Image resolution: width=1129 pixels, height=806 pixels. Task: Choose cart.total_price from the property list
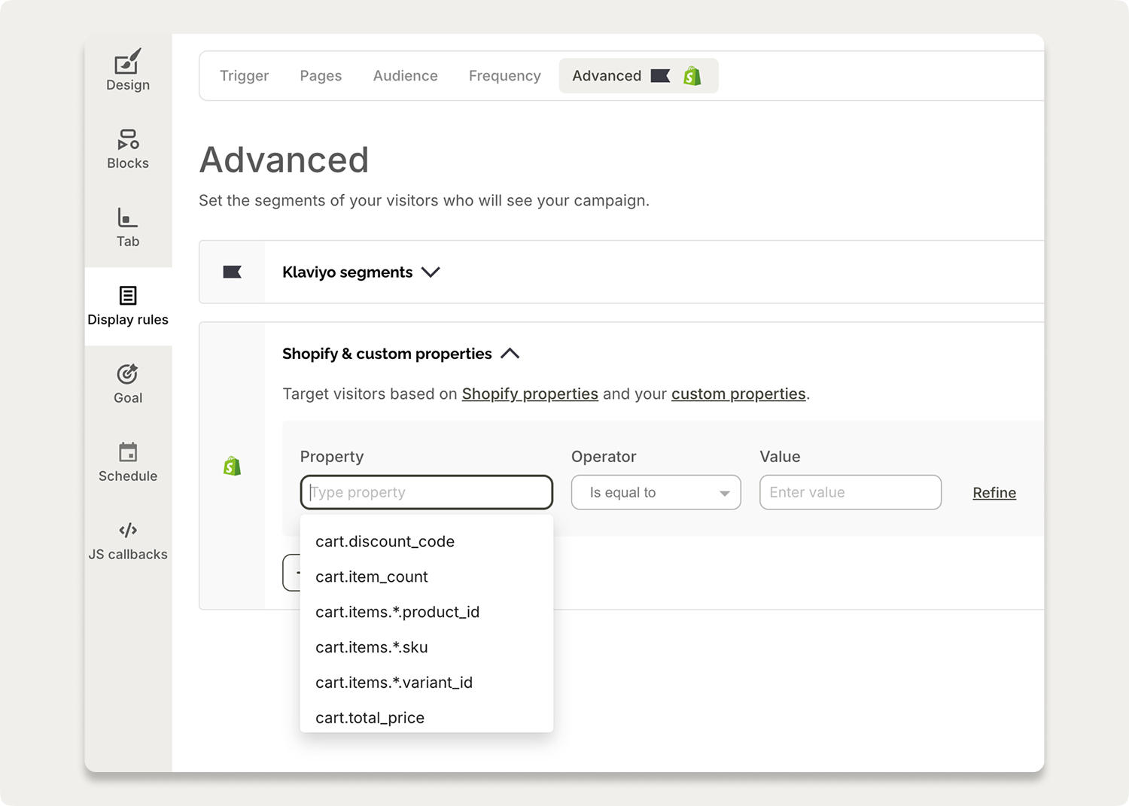pyautogui.click(x=369, y=717)
